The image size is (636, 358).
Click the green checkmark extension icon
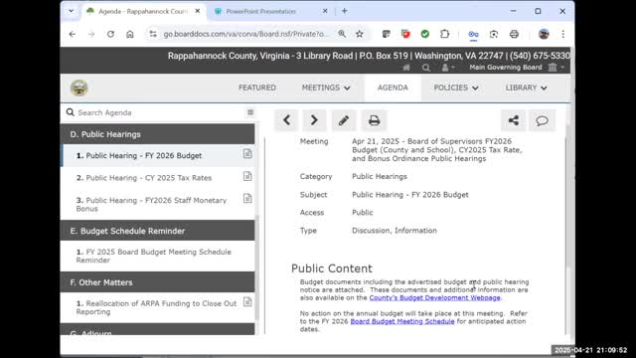click(x=425, y=34)
